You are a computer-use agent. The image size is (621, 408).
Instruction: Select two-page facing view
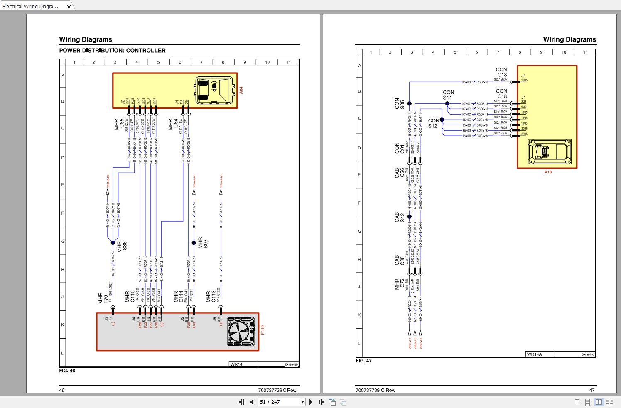pos(599,402)
